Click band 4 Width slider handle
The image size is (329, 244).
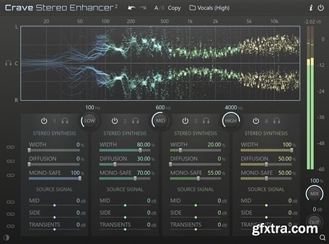coord(291,150)
